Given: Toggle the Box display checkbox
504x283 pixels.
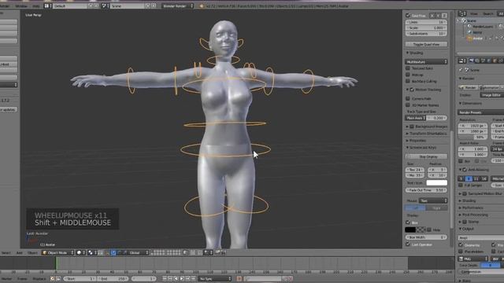Looking at the screenshot, I should pyautogui.click(x=408, y=222).
